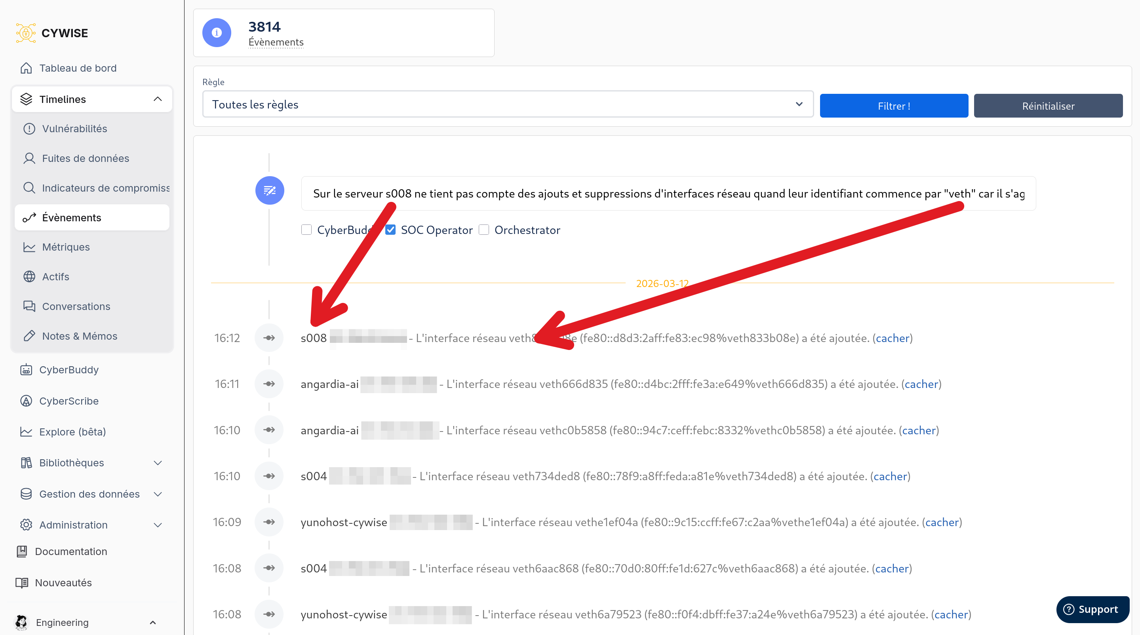Screen dimensions: 1140x635
Task: Open the Toutes les règles dropdown
Action: [x=508, y=105]
